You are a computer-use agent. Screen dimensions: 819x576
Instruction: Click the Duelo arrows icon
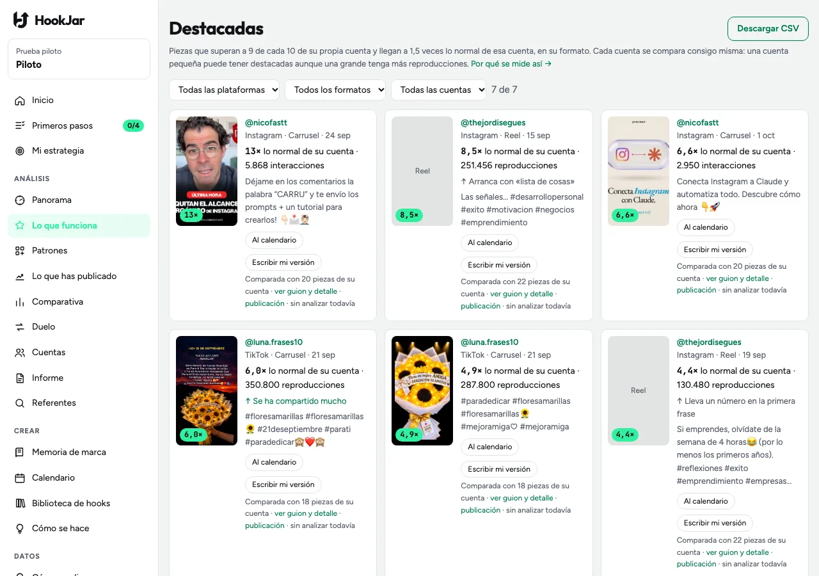20,327
